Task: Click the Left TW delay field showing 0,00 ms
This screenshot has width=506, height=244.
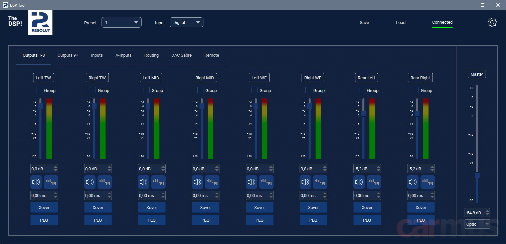Action: (x=44, y=195)
